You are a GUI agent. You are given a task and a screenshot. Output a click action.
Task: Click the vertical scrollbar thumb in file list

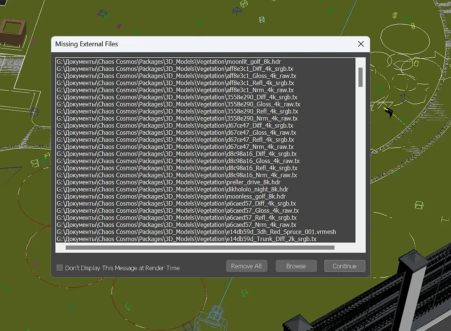coord(360,77)
